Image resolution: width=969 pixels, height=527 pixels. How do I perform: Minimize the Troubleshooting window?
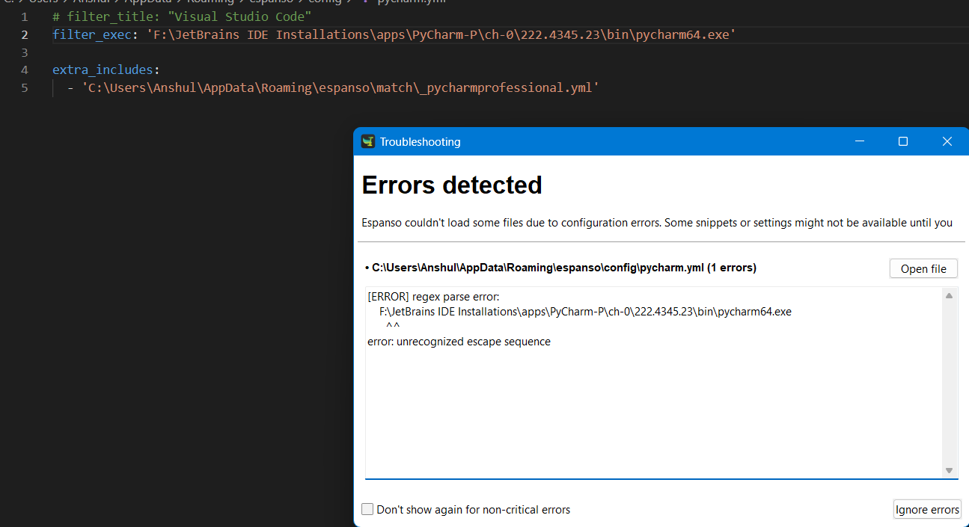tap(860, 141)
